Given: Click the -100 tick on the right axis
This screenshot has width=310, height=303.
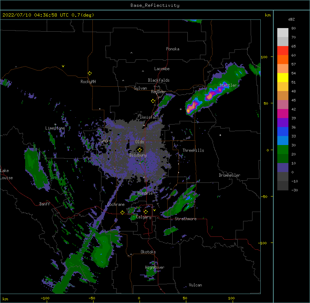Looking at the screenshot, I should point(263,243).
